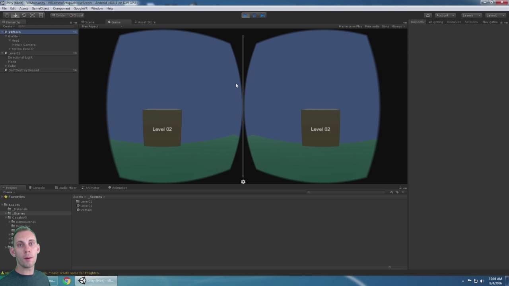Select VRMain scene in Hierarchy
This screenshot has height=286, width=509.
pyautogui.click(x=39, y=32)
